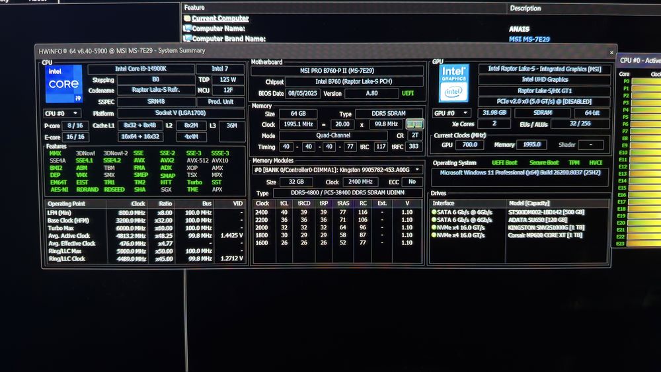
Task: Click the module size 32 GB field
Action: [x=296, y=182]
